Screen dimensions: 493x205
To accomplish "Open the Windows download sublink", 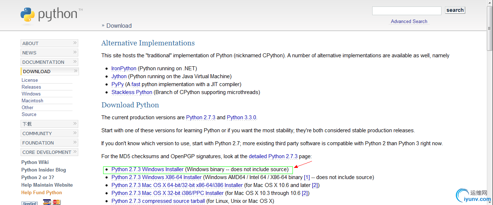I will click(31, 94).
